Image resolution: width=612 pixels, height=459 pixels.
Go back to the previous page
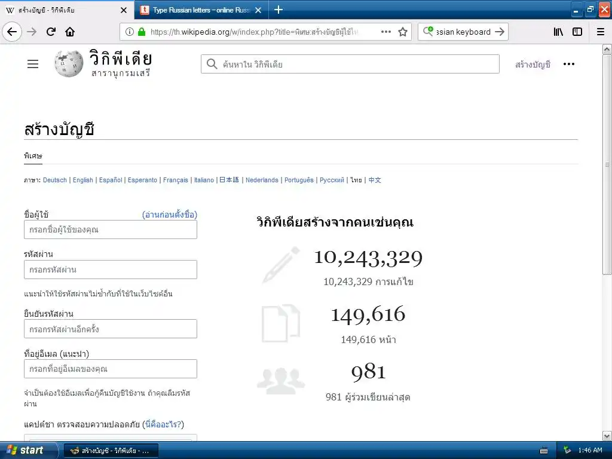coord(12,32)
